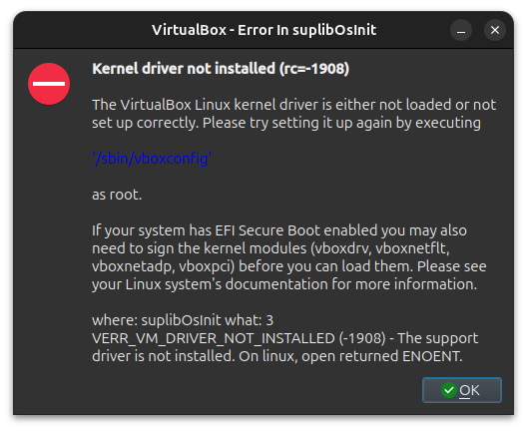Image resolution: width=527 pixels, height=431 pixels.
Task: Open the '/sbin/vboxconfig' blue link
Action: coord(152,159)
